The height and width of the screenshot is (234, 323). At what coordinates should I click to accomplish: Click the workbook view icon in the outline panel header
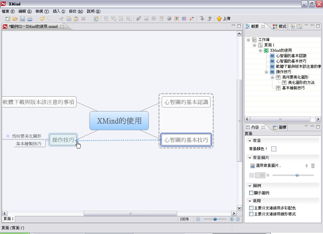(x=293, y=26)
